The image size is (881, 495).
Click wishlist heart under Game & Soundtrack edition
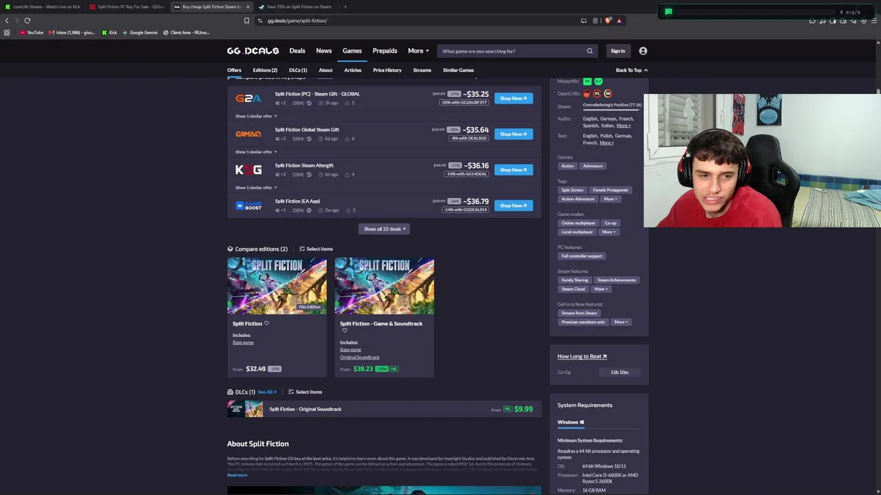click(x=345, y=331)
